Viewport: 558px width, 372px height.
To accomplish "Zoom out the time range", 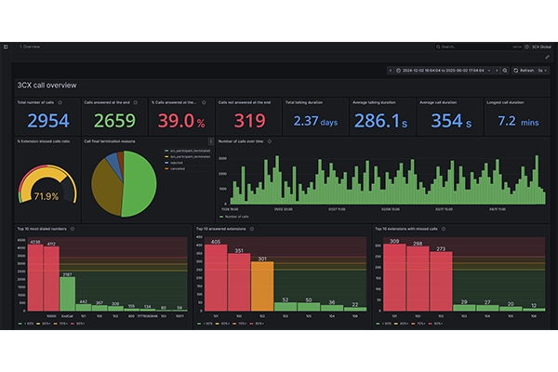I will [505, 70].
